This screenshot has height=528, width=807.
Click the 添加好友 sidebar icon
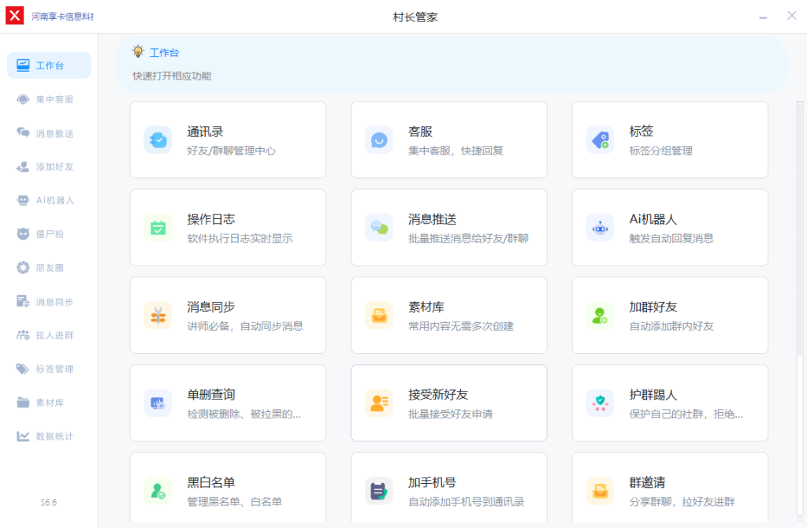[x=23, y=167]
